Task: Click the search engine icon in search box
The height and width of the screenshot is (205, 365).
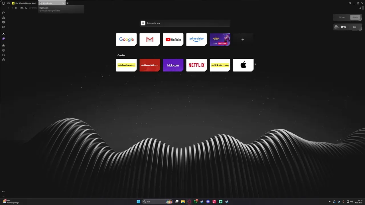Action: point(143,23)
